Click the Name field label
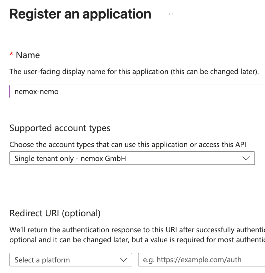The image size is (265, 273). (28, 55)
